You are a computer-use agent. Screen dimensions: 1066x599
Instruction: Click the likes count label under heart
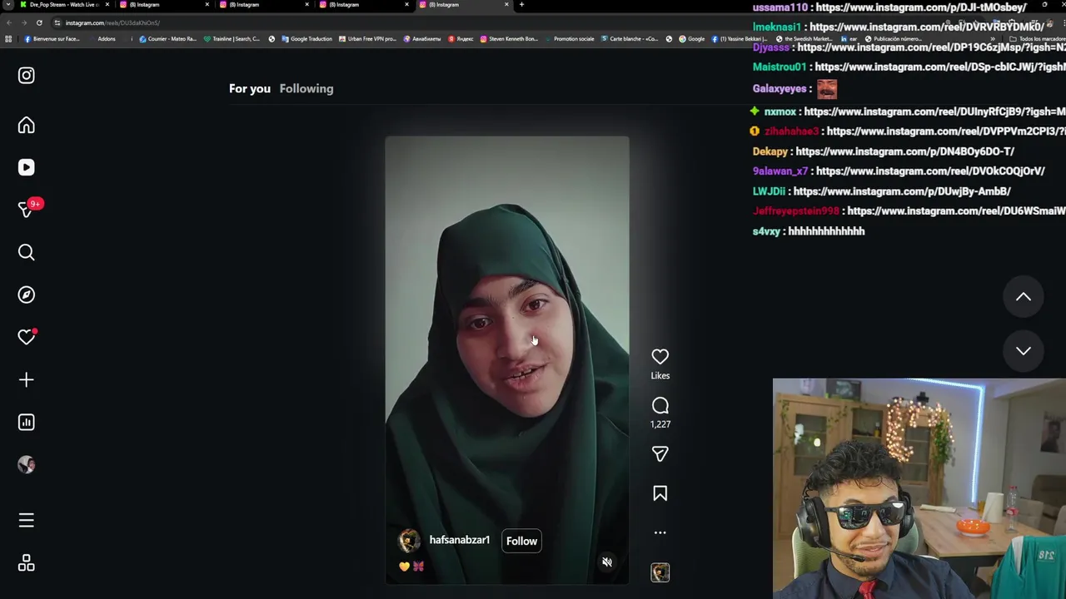660,376
